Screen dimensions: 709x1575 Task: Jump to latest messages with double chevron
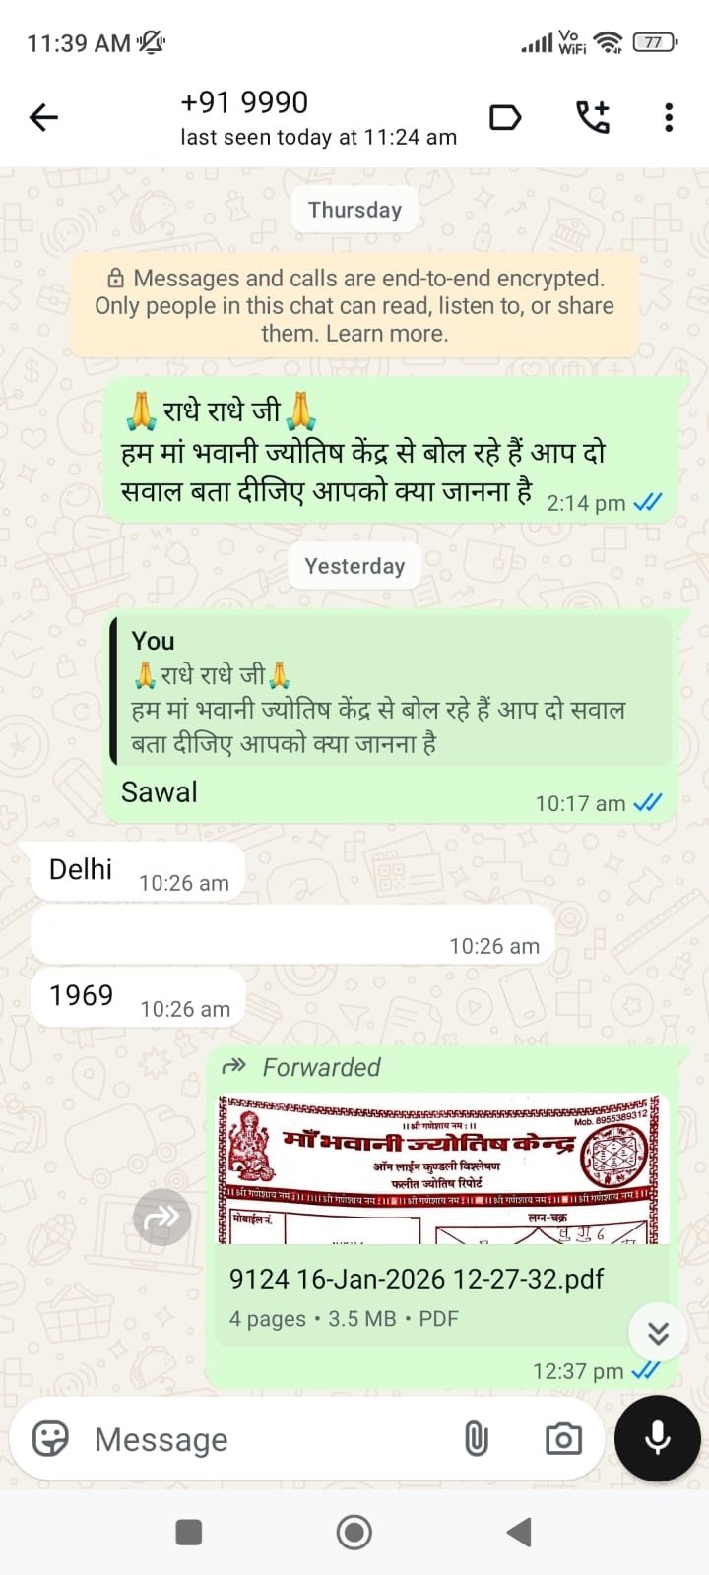[658, 1333]
